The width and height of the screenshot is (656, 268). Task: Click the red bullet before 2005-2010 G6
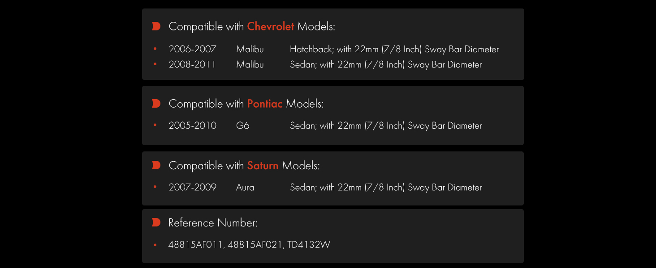click(x=155, y=126)
